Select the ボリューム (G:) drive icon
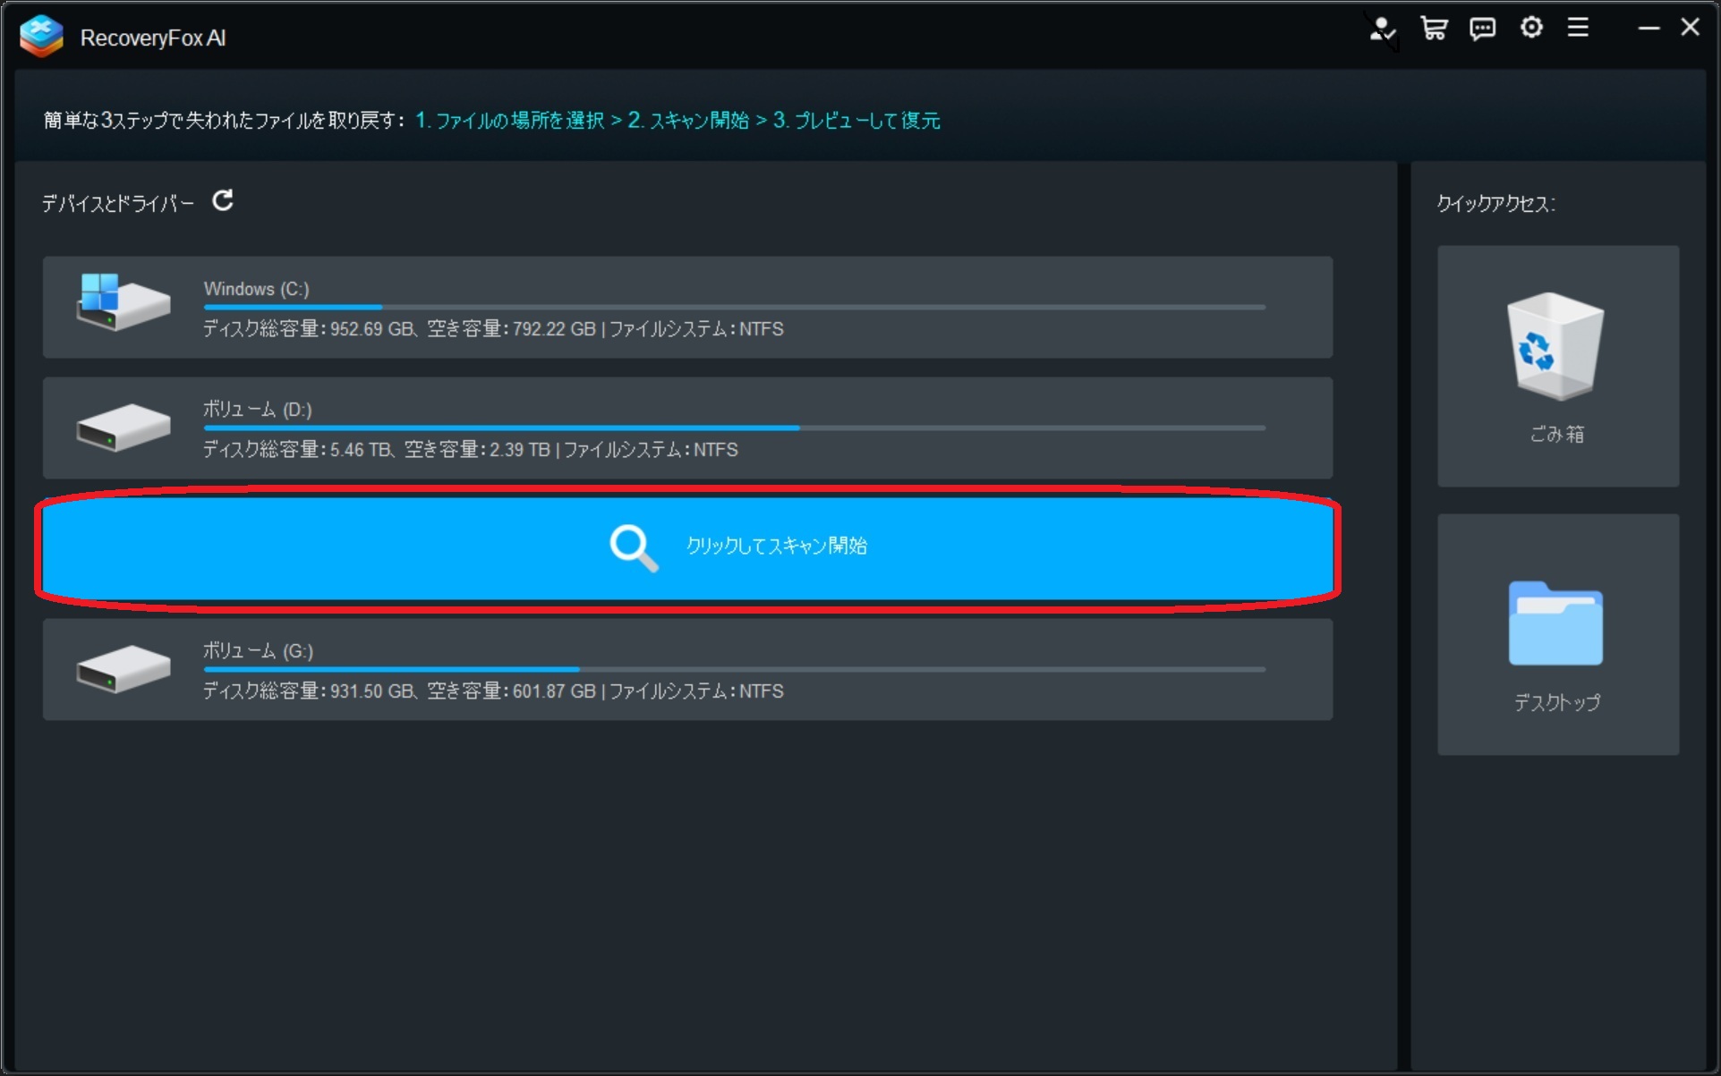Image resolution: width=1721 pixels, height=1076 pixels. coord(123,669)
